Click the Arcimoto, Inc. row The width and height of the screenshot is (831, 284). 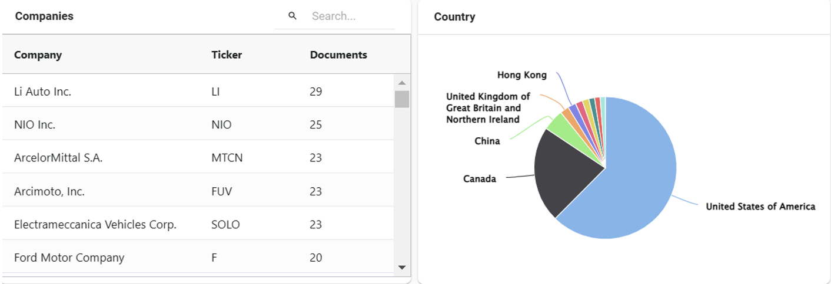[49, 191]
